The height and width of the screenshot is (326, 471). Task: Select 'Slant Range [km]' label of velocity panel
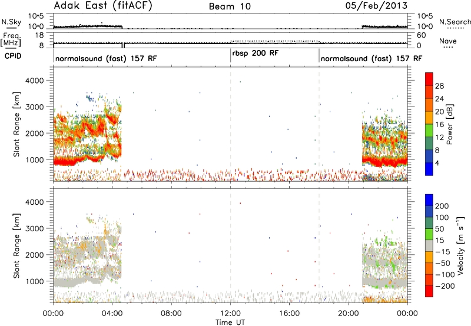pos(16,245)
